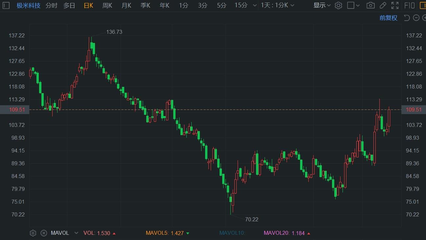Toggle MAVOL10 line visibility
Image resolution: width=426 pixels, height=240 pixels.
(232, 233)
